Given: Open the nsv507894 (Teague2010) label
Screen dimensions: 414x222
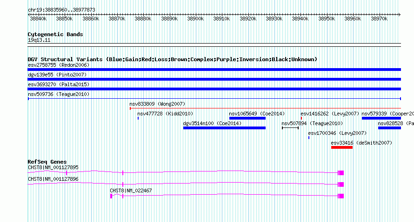Looking at the screenshot, I should coord(312,123).
